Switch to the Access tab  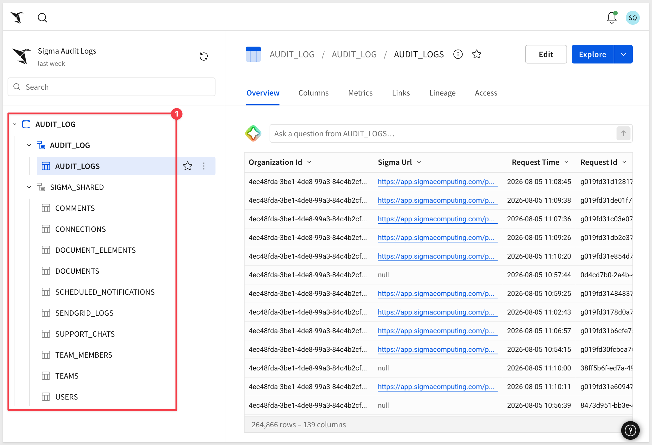486,93
